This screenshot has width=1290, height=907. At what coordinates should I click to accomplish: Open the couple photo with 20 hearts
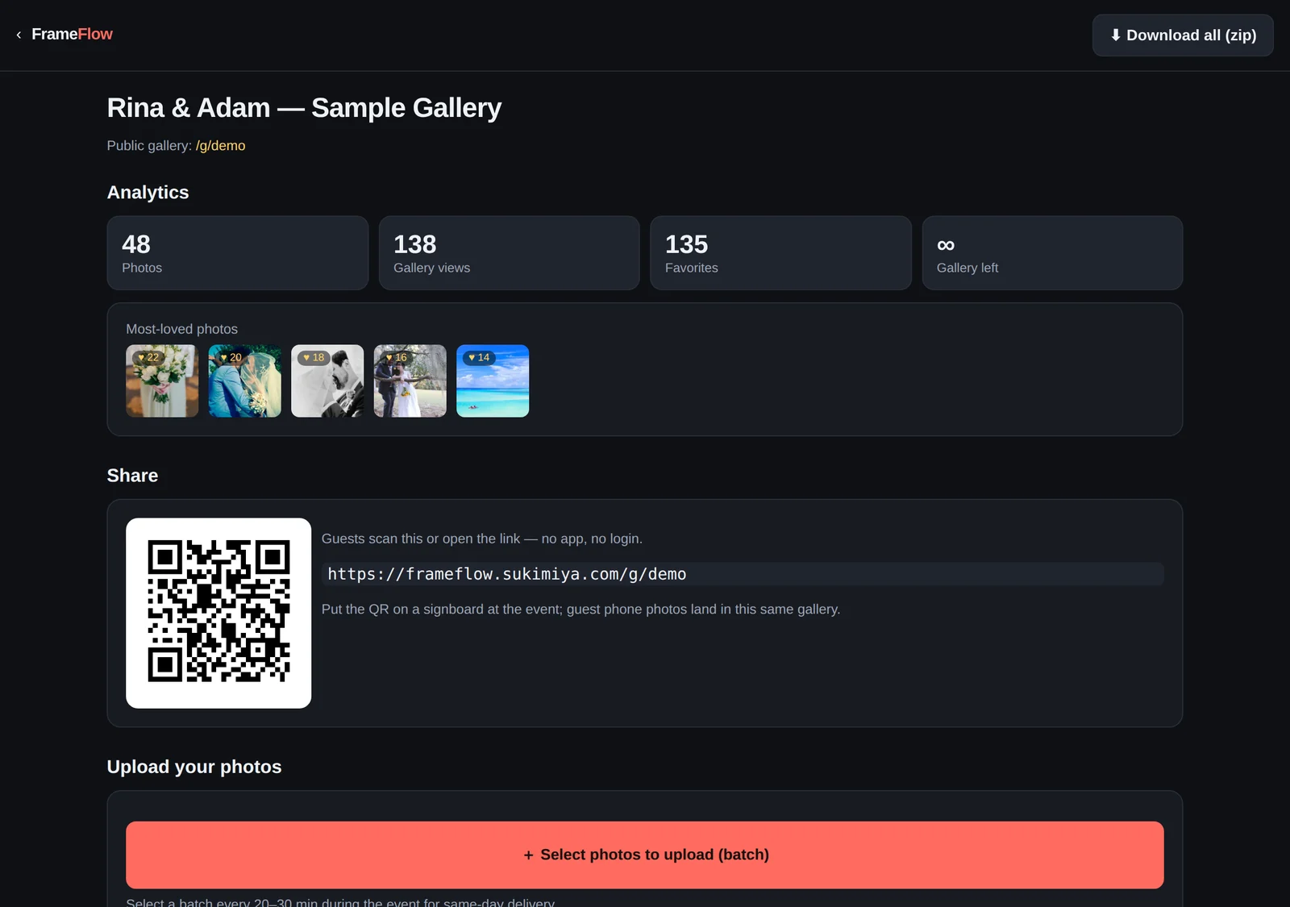pyautogui.click(x=245, y=381)
